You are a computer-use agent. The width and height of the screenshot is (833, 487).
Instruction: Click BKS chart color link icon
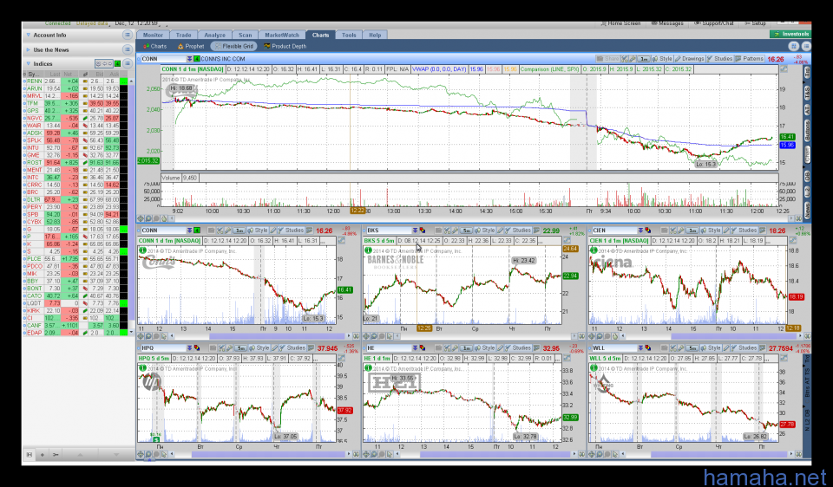422,231
